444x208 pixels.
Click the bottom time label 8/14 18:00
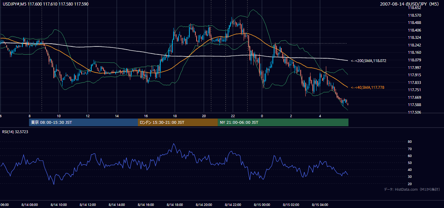pos(175,205)
